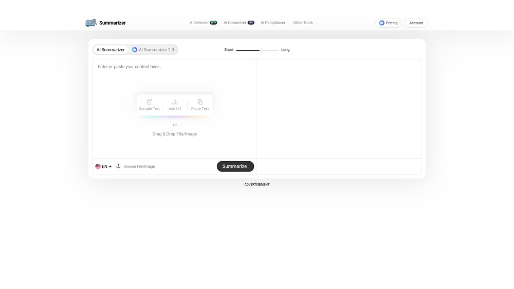The height and width of the screenshot is (289, 514).
Task: Click the summary length slider handle
Action: [262, 50]
